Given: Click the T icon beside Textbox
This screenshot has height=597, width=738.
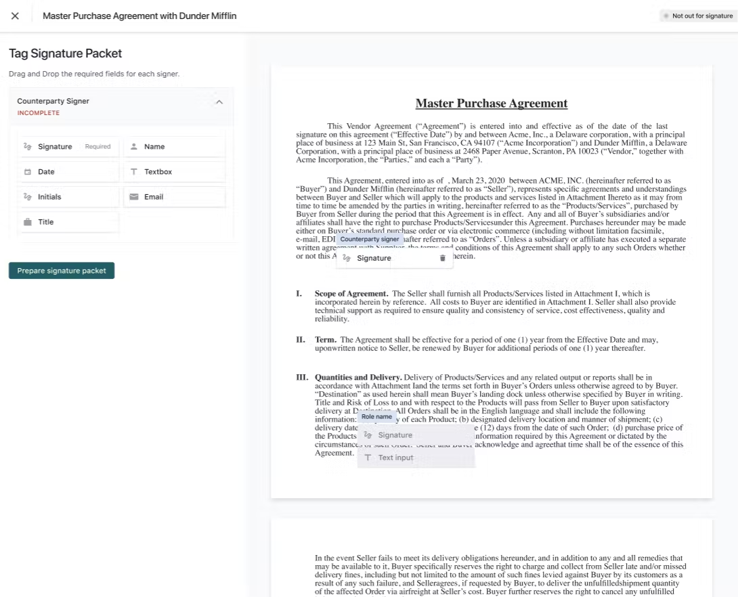Looking at the screenshot, I should click(x=134, y=172).
